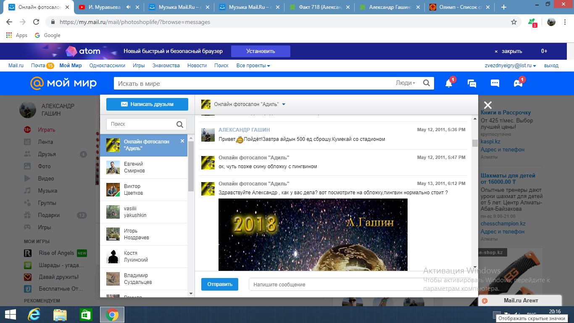Click message pane scrollbar thumb

tap(475, 143)
